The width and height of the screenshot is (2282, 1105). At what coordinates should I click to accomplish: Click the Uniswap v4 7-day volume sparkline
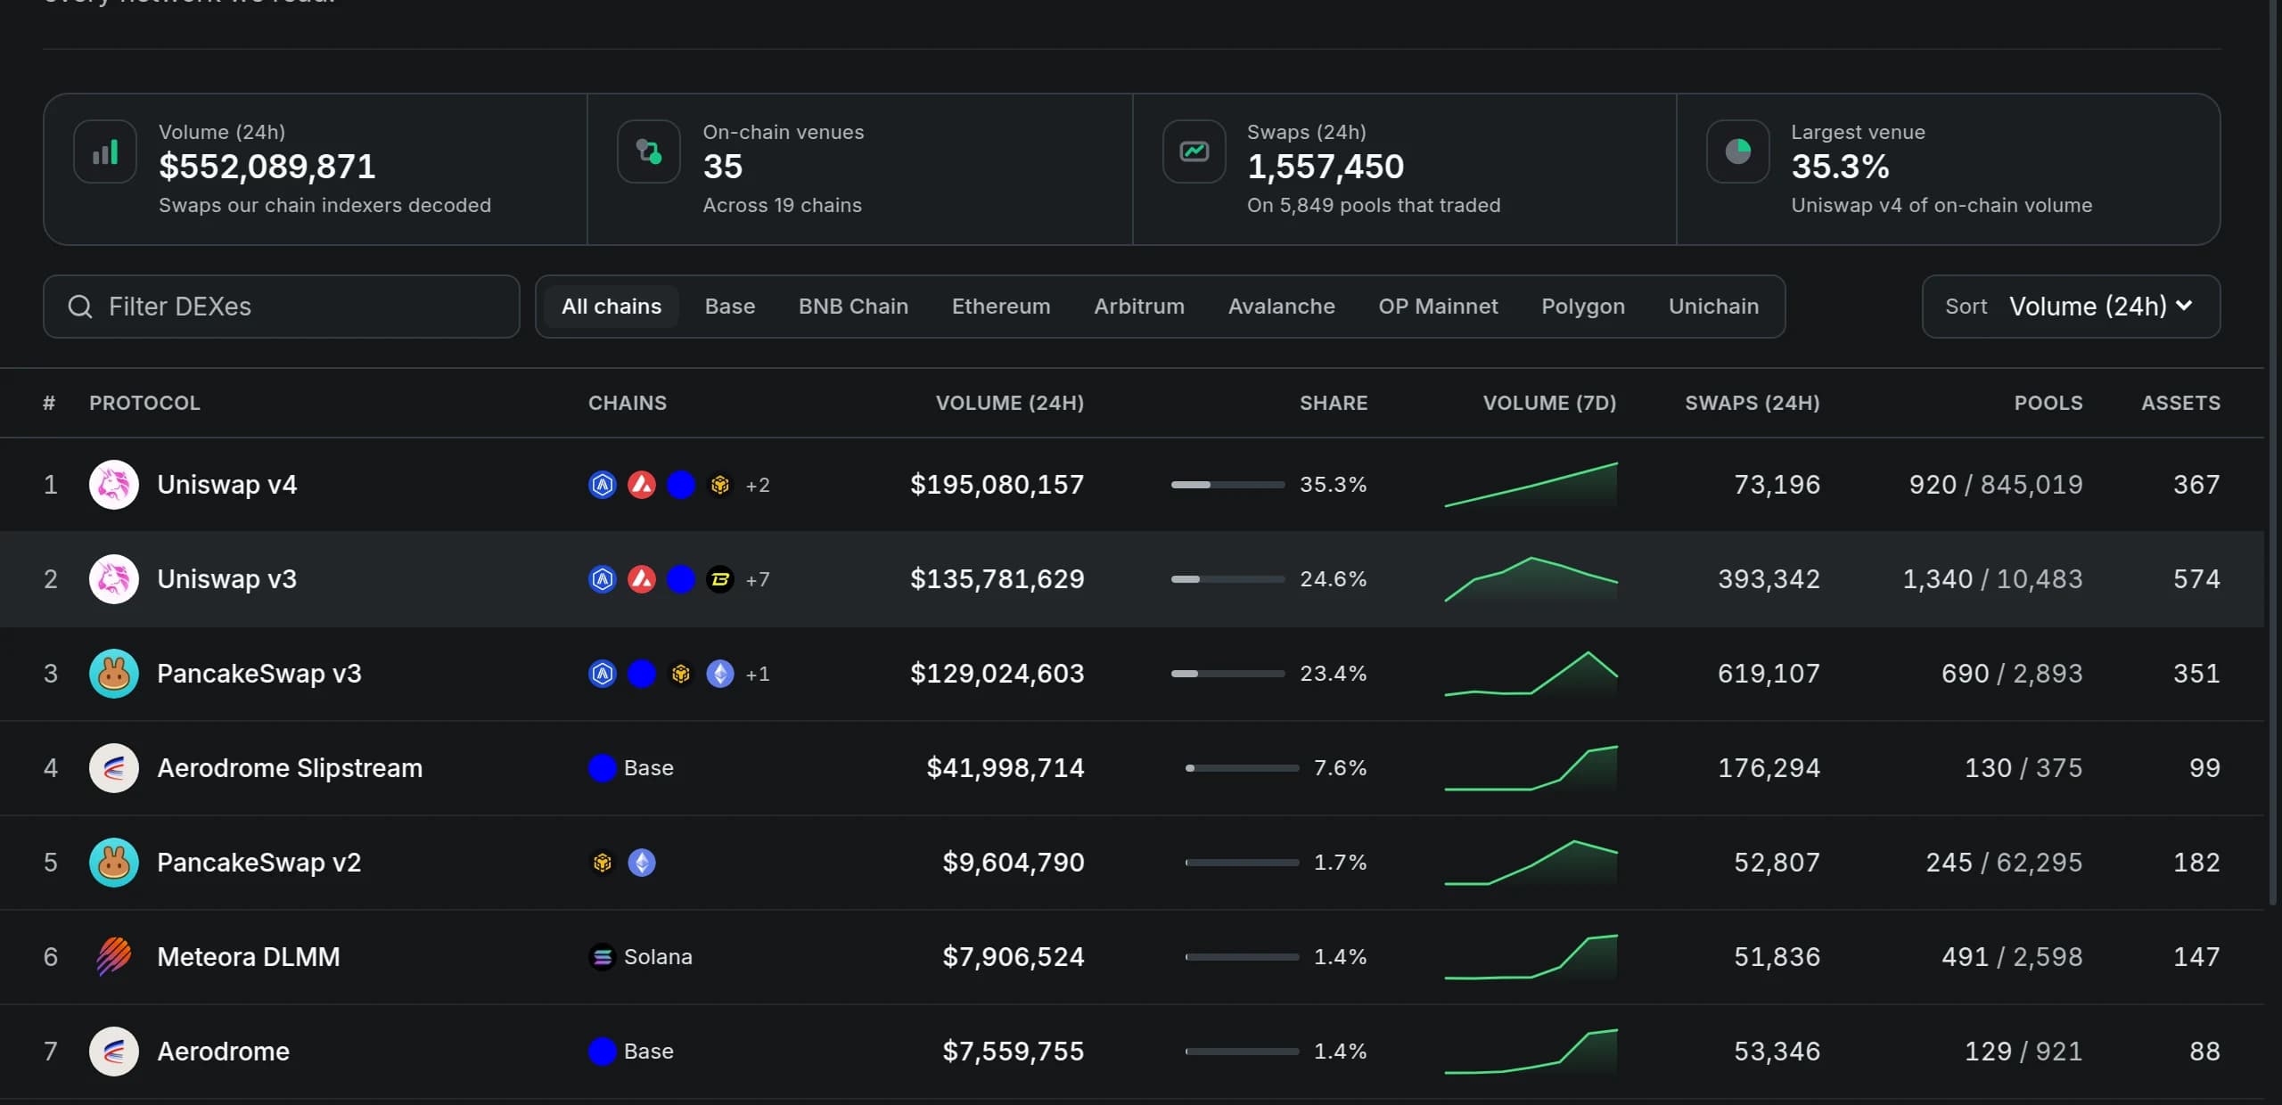point(1531,485)
